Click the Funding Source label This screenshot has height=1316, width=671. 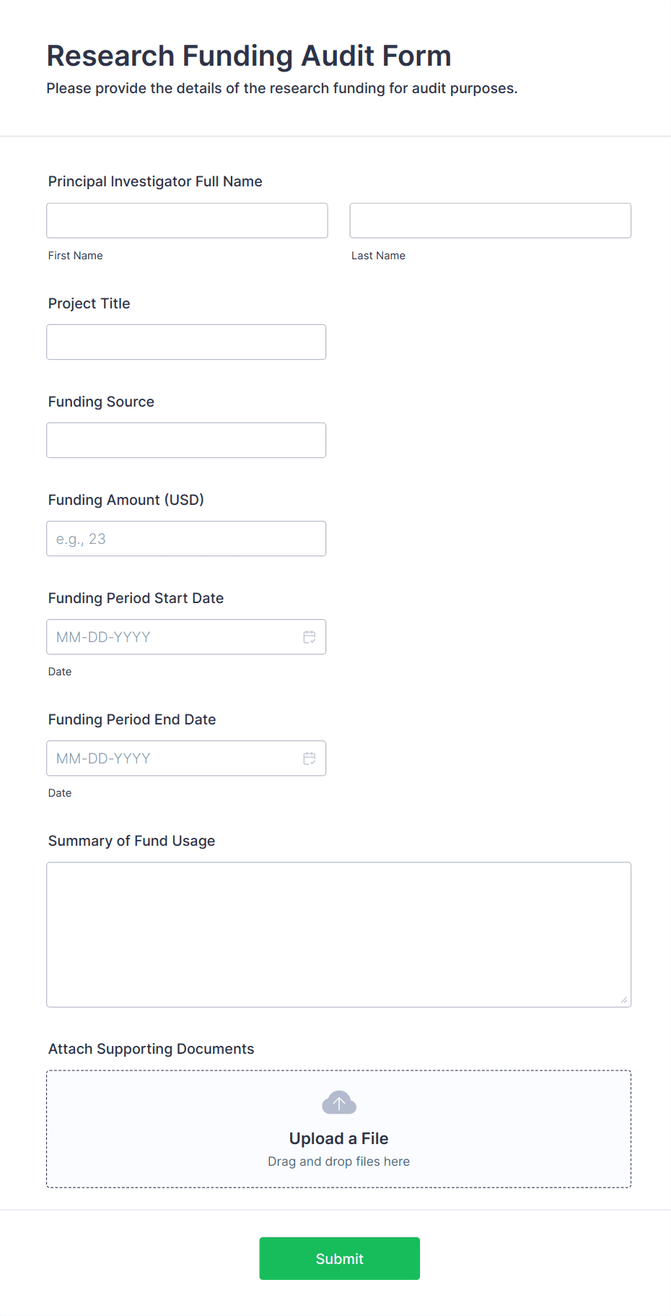click(x=101, y=402)
